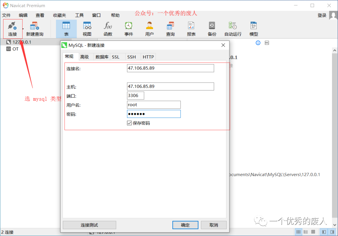Open the 帮助 menu
The width and height of the screenshot is (338, 236).
coord(115,15)
